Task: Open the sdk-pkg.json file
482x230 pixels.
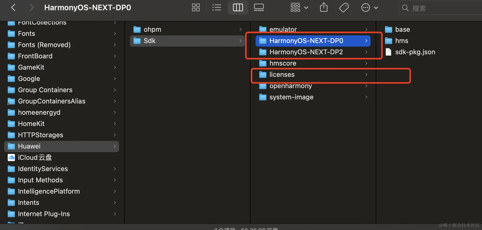Action: [415, 52]
